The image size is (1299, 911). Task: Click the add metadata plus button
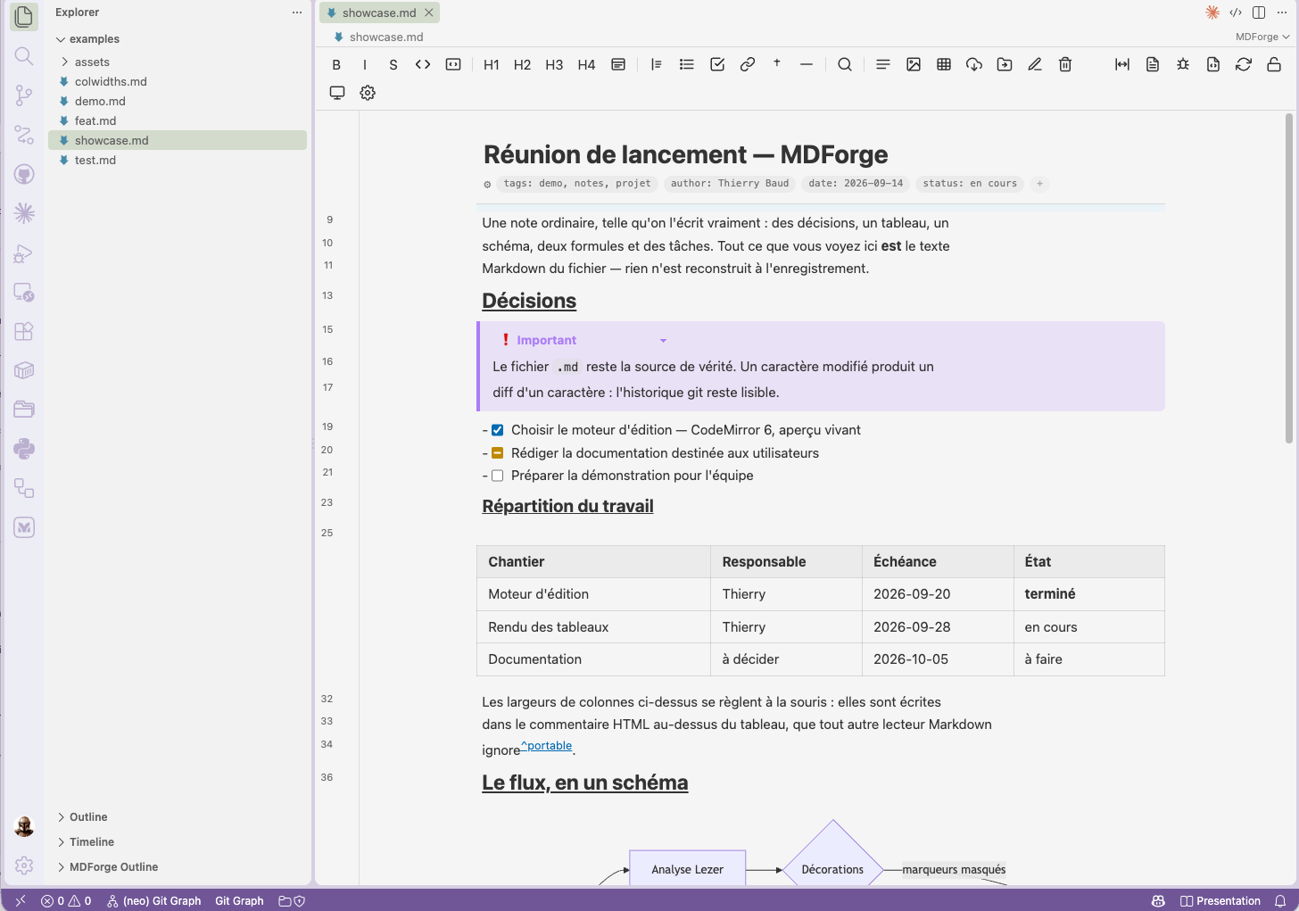pos(1039,184)
